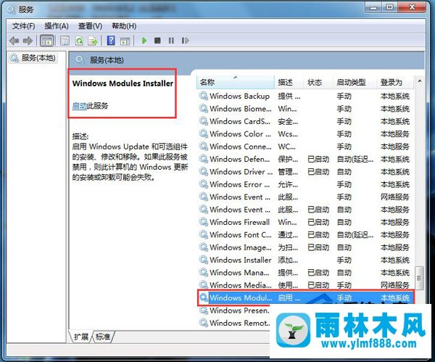435x362 pixels.
Task: Open the 操作(A) menu
Action: [x=57, y=26]
